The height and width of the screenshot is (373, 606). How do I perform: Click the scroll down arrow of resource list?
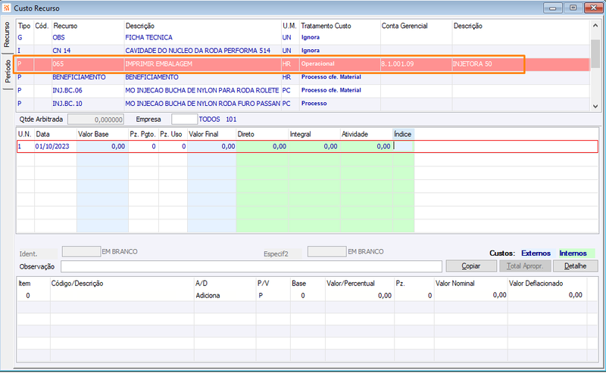[595, 106]
